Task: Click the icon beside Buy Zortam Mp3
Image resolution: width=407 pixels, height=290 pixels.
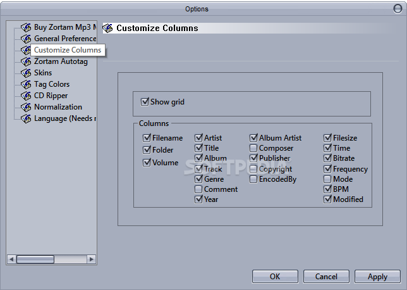Action: 26,27
